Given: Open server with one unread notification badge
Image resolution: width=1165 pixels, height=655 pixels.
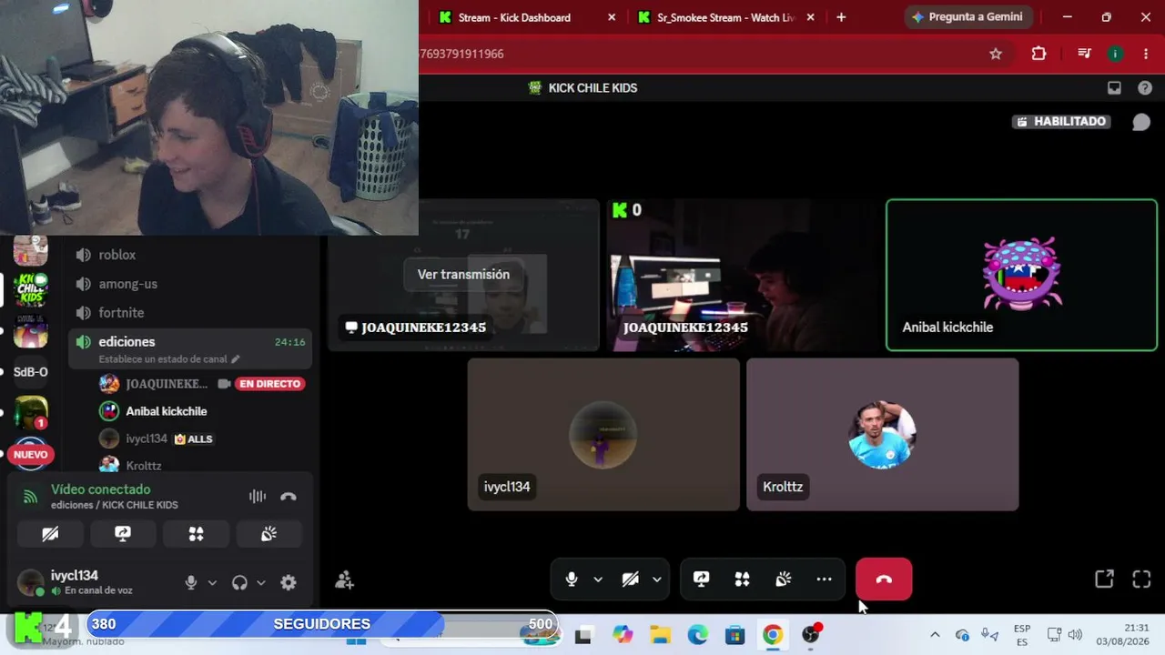Looking at the screenshot, I should point(30,412).
